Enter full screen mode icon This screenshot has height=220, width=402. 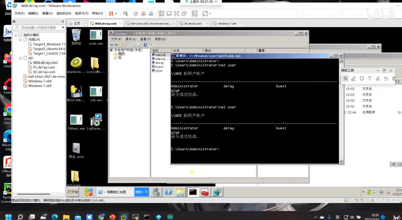(x=177, y=14)
